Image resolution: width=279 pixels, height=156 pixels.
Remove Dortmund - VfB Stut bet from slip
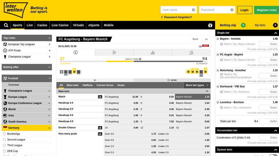(x=218, y=87)
